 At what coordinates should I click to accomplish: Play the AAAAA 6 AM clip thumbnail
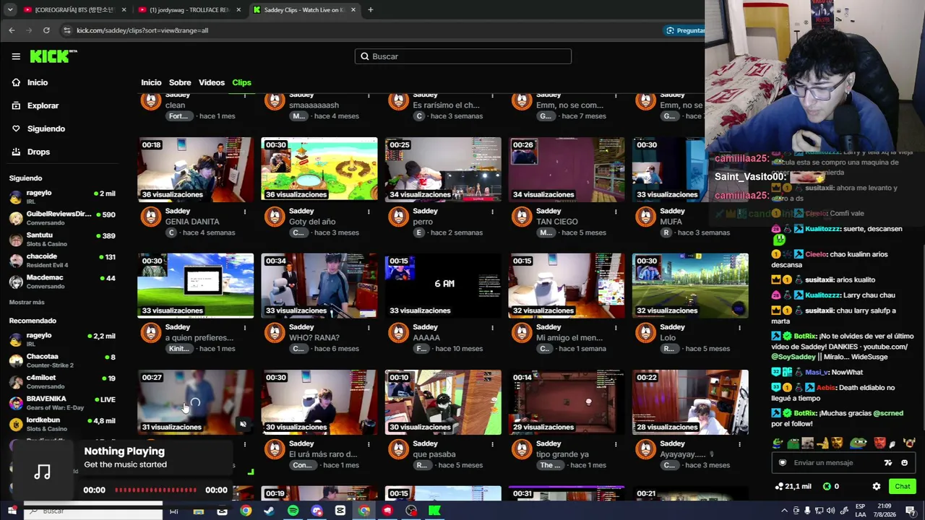(x=443, y=285)
